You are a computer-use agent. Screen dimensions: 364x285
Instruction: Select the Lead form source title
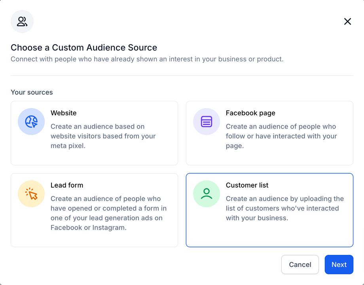pos(67,185)
